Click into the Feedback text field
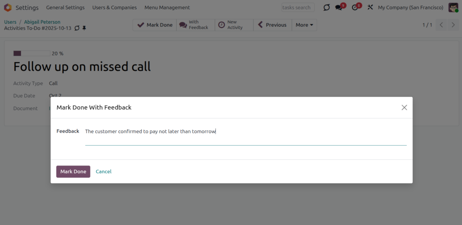The height and width of the screenshot is (225, 462). point(245,132)
